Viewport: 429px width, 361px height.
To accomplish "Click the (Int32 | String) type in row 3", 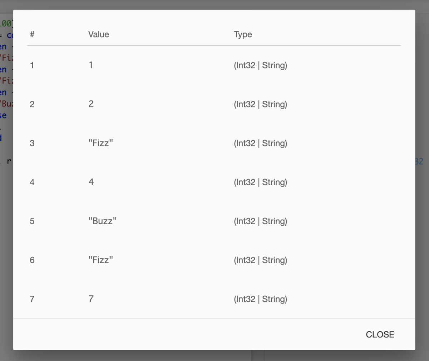I will pos(260,143).
